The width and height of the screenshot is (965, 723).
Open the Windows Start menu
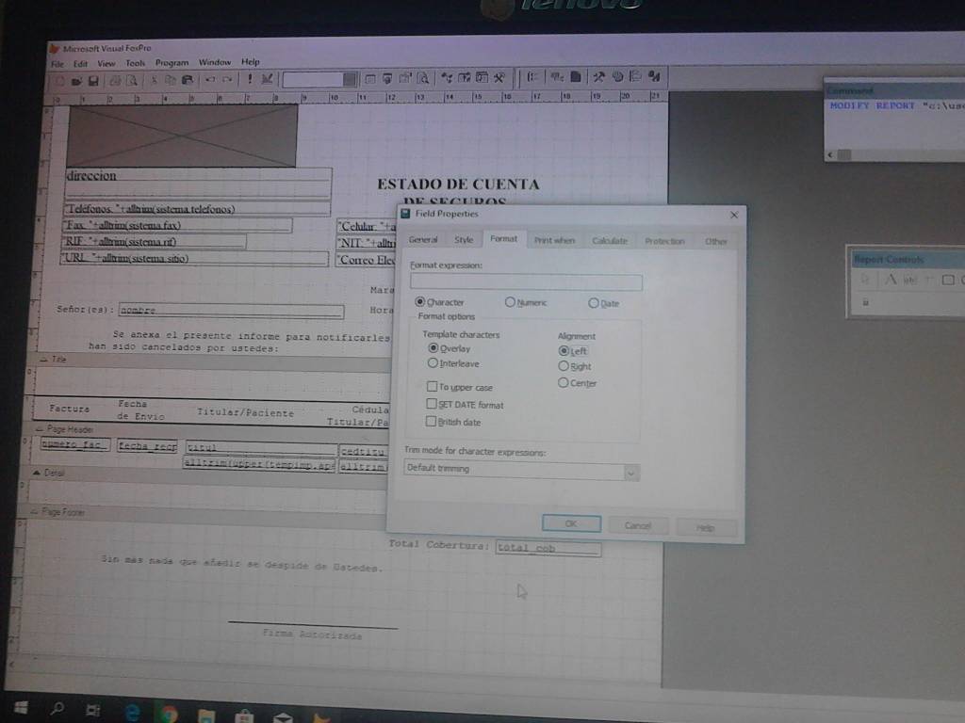(21, 708)
